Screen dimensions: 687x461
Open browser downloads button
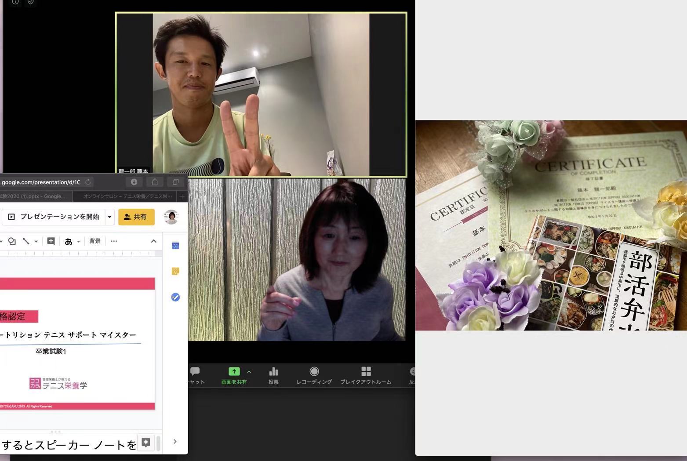coord(134,182)
